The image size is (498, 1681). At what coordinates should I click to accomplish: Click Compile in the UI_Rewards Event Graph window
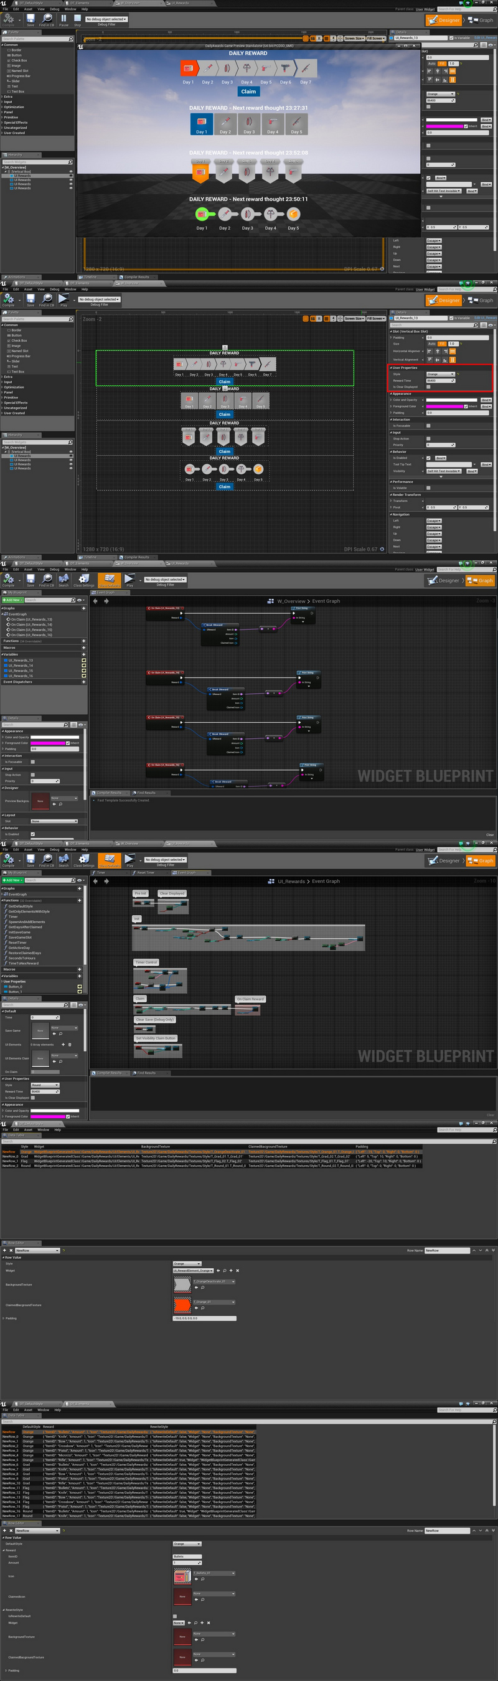click(9, 859)
